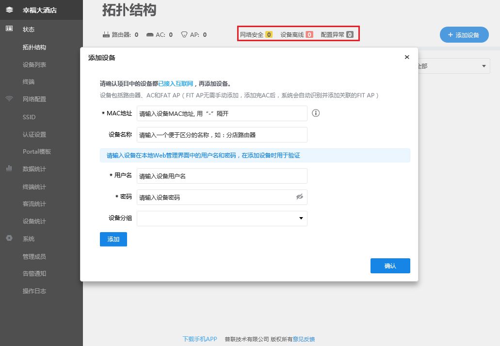Go to 终端 sidebar item

pos(29,81)
